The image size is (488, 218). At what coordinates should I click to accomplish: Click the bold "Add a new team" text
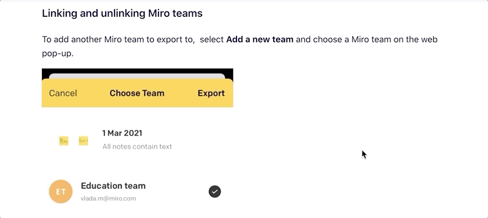point(260,39)
